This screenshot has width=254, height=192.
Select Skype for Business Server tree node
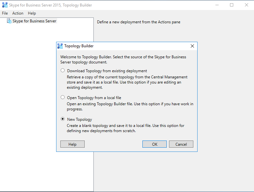[34, 21]
